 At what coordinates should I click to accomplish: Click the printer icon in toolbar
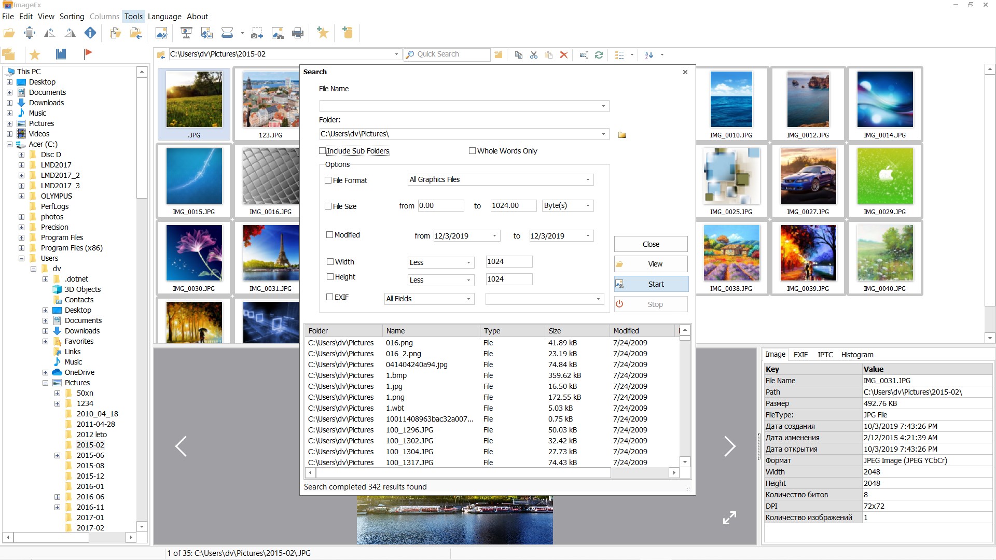tap(298, 33)
